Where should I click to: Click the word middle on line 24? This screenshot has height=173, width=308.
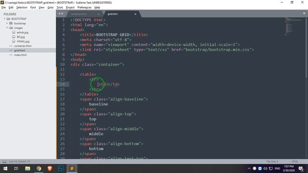pyautogui.click(x=96, y=134)
